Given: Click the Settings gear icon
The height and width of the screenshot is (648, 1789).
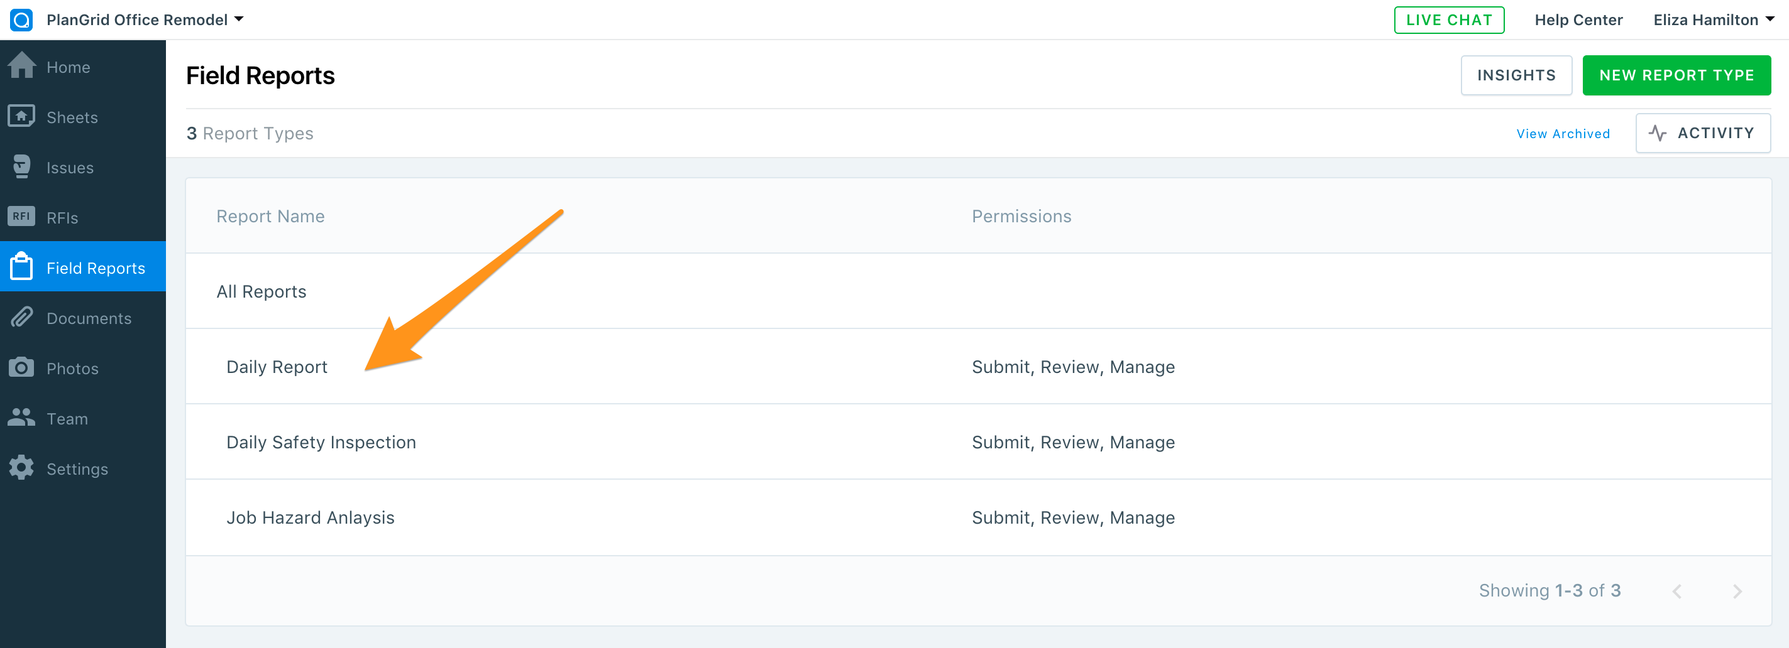Looking at the screenshot, I should (x=21, y=468).
